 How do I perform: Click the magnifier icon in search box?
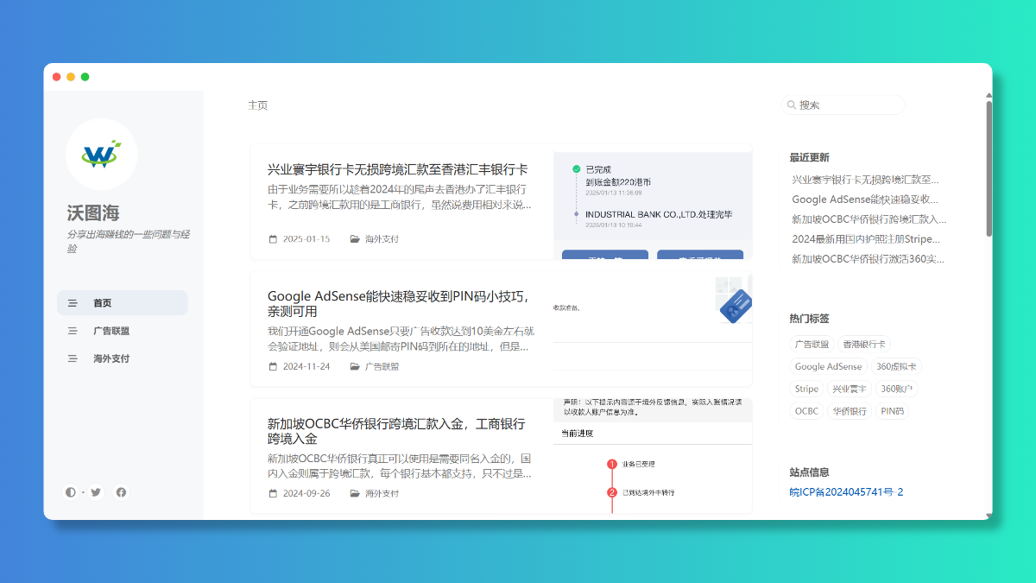pyautogui.click(x=791, y=105)
